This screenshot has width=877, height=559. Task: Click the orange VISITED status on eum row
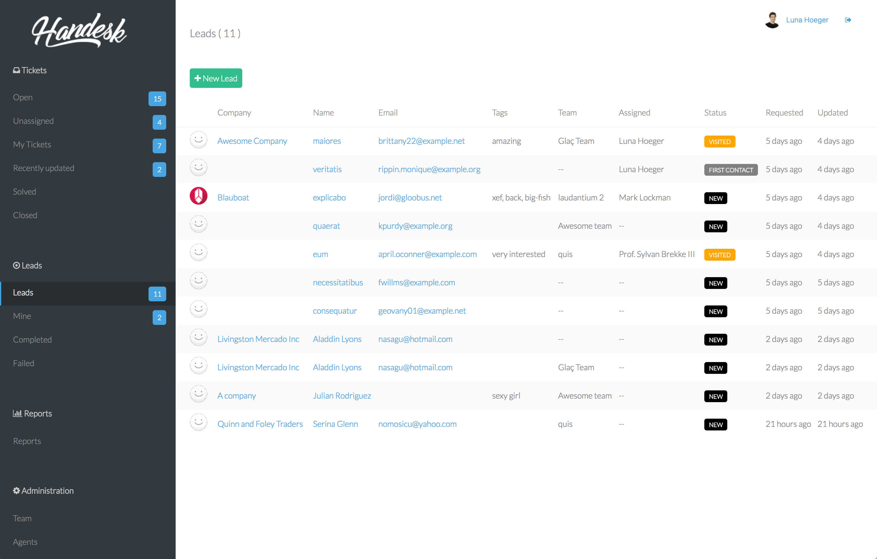(x=719, y=255)
